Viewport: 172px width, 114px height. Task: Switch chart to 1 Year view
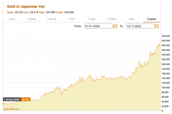[91, 19]
